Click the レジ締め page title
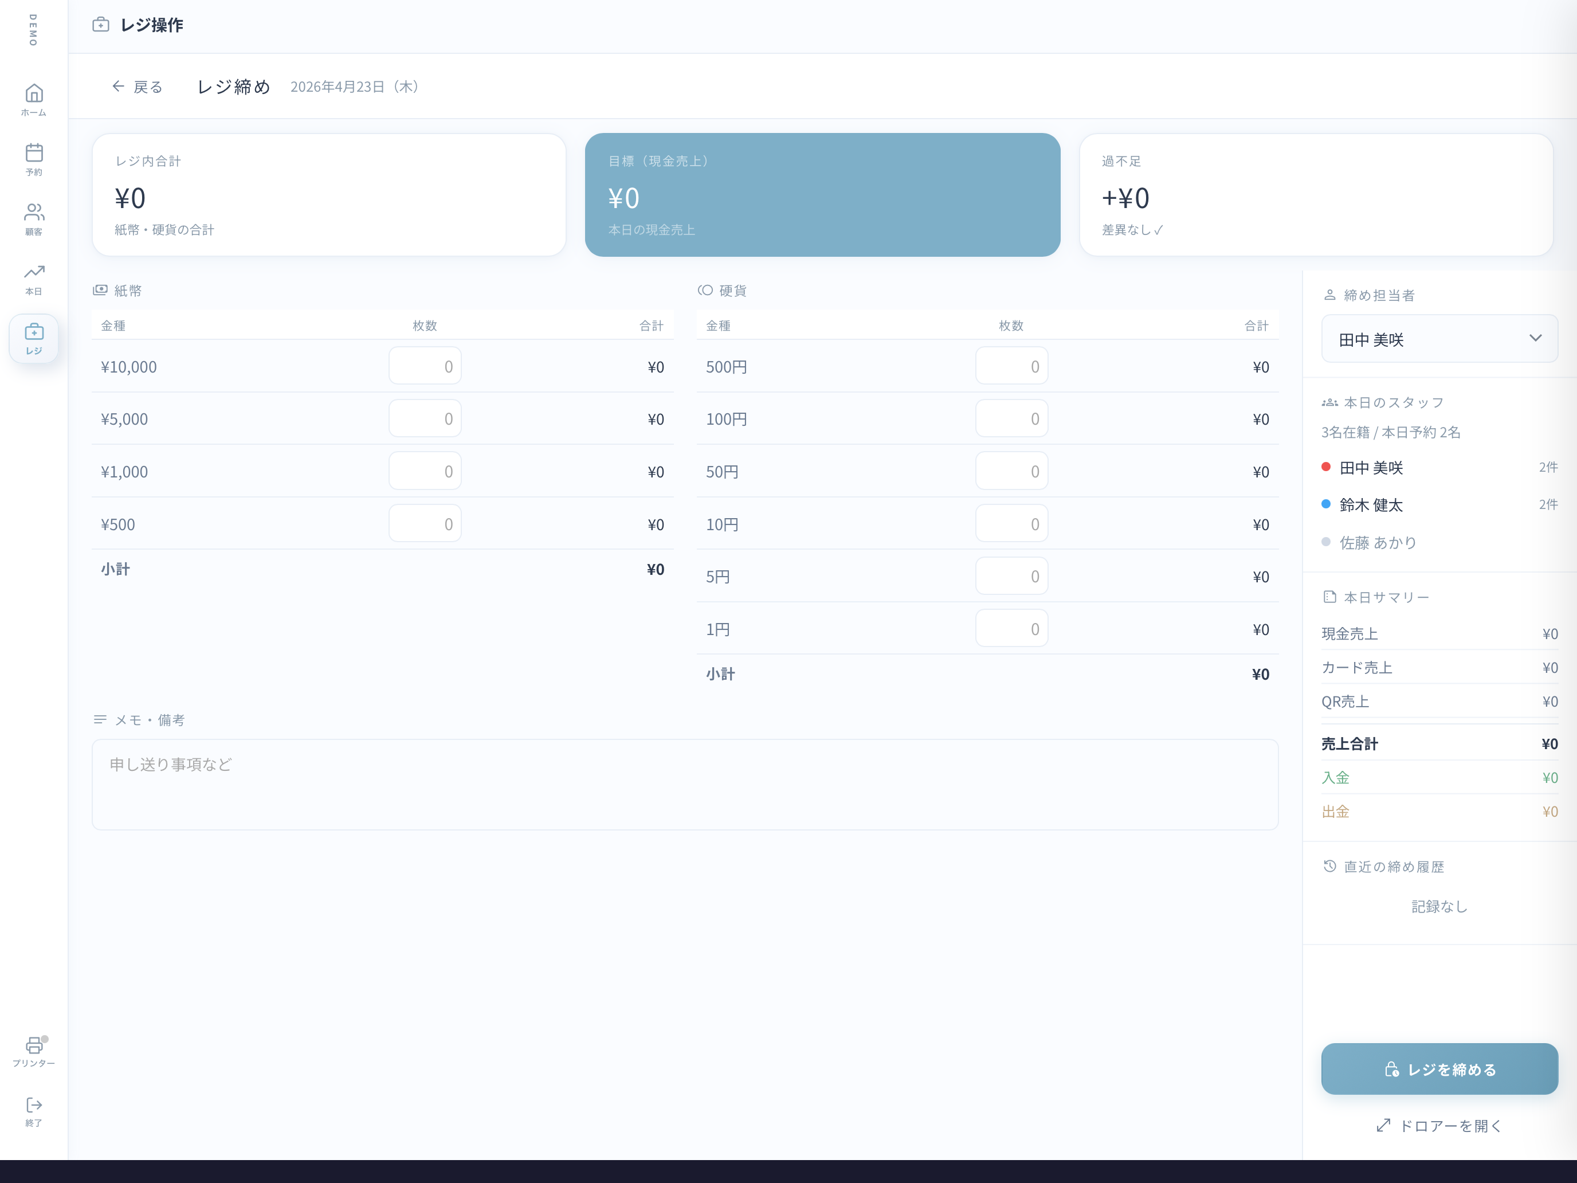 point(233,87)
